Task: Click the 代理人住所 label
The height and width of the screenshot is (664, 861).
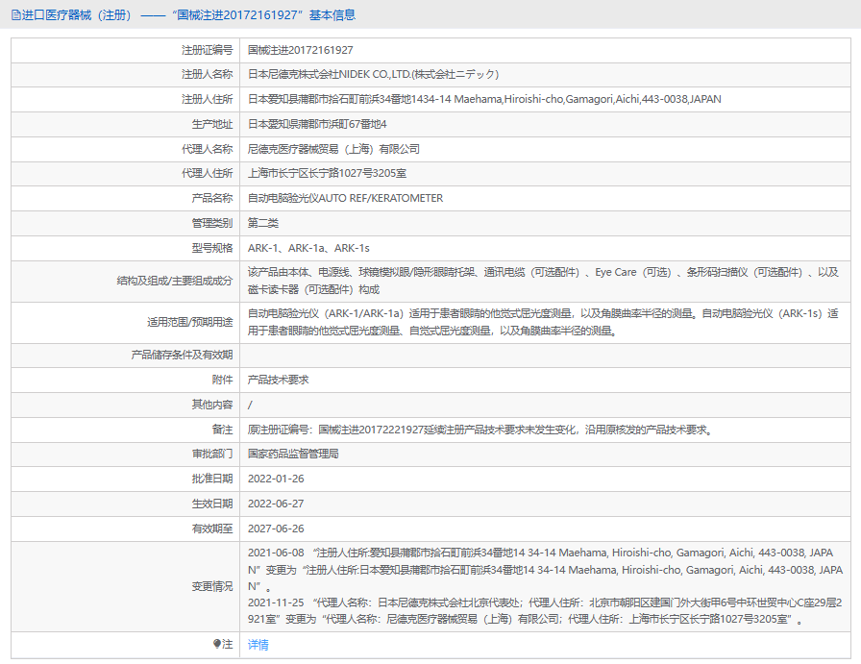Action: [207, 173]
